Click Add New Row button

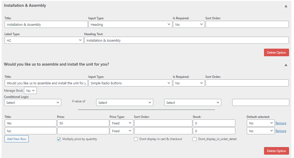coord(16,139)
